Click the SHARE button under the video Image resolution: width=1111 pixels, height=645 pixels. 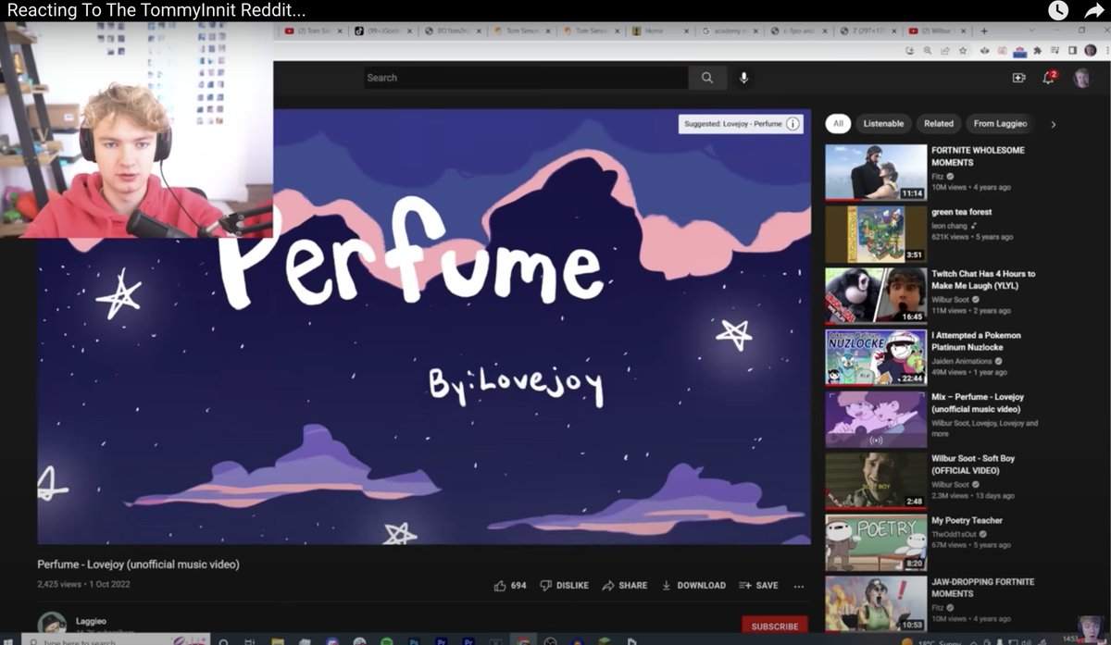point(624,586)
